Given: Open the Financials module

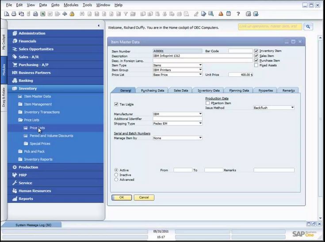Looking at the screenshot, I should click(56, 41).
